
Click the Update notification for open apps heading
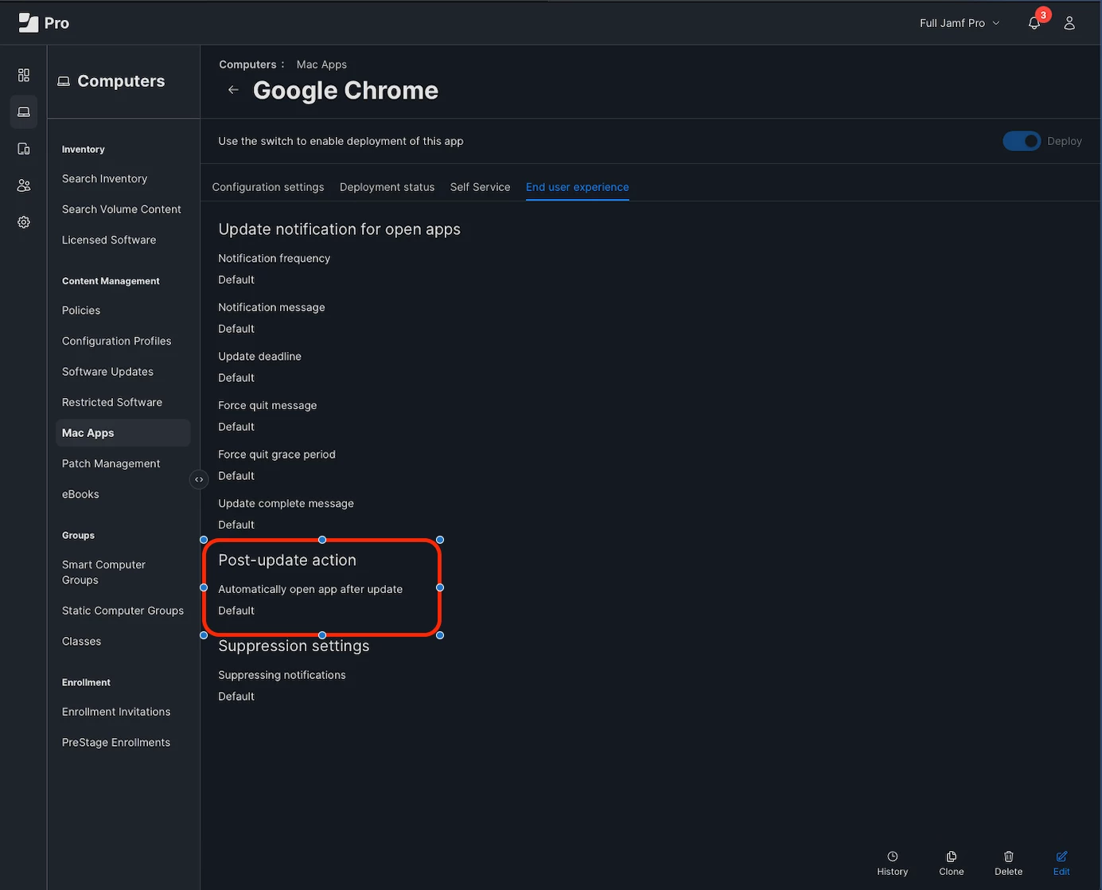click(339, 229)
